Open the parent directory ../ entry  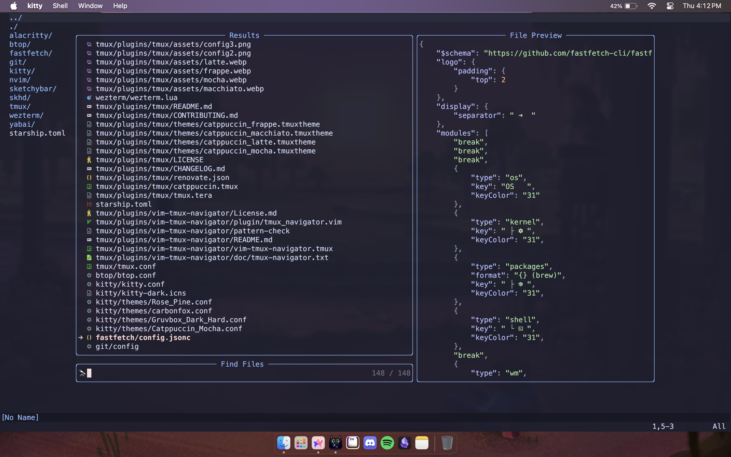point(16,18)
